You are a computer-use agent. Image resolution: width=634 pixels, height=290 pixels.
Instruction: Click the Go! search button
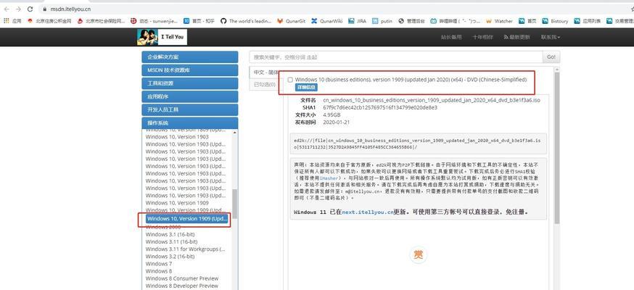551,57
